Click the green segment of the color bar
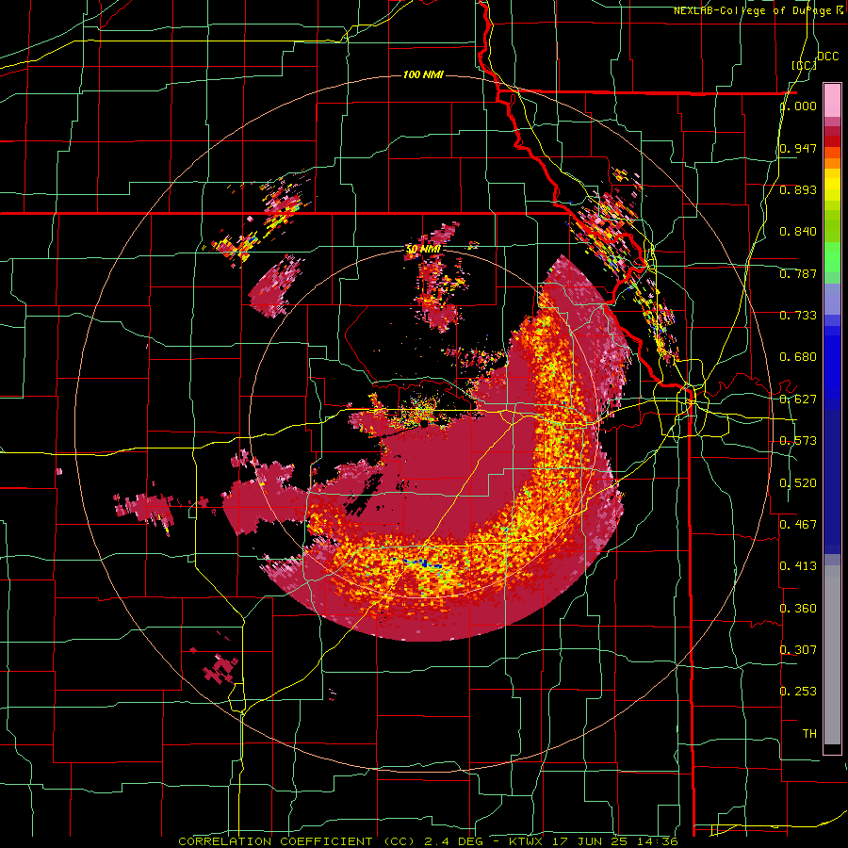 832,257
